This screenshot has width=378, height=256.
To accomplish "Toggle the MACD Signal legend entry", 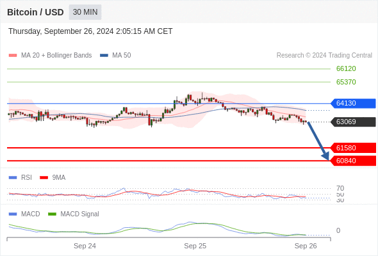I will tap(74, 214).
